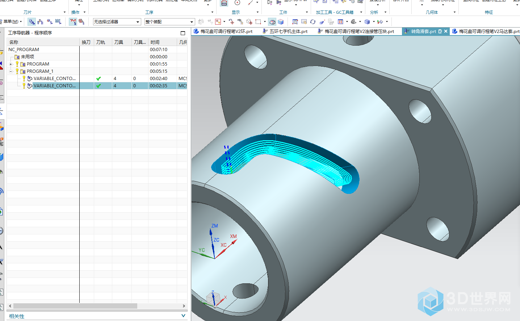Click the 00:05:15 time cell of PROGRAM_1
The width and height of the screenshot is (520, 321).
159,71
